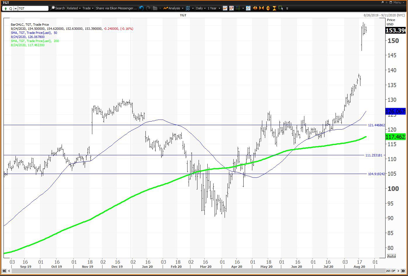Open the Related dropdown menu
The height and width of the screenshot is (276, 408).
(x=74, y=8)
